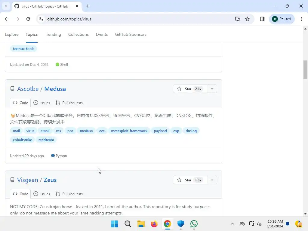308x231 pixels.
Task: Launch Firefox from the taskbar
Action: [x=154, y=224]
